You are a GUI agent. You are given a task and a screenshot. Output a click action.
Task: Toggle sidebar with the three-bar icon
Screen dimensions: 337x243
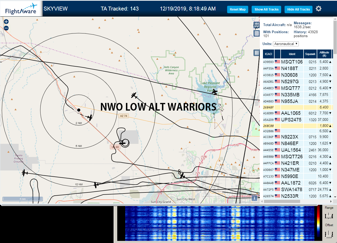(257, 53)
